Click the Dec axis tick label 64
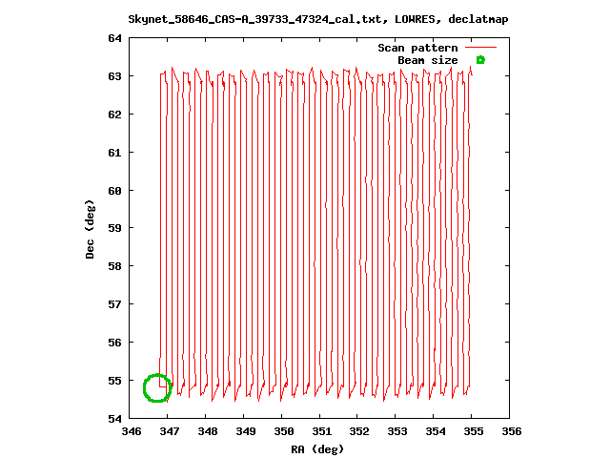The height and width of the screenshot is (458, 610). click(x=114, y=38)
